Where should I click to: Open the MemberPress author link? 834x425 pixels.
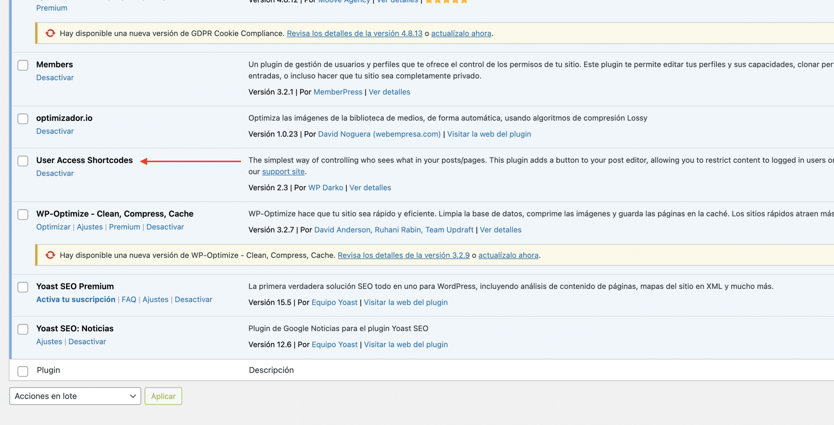coord(338,92)
